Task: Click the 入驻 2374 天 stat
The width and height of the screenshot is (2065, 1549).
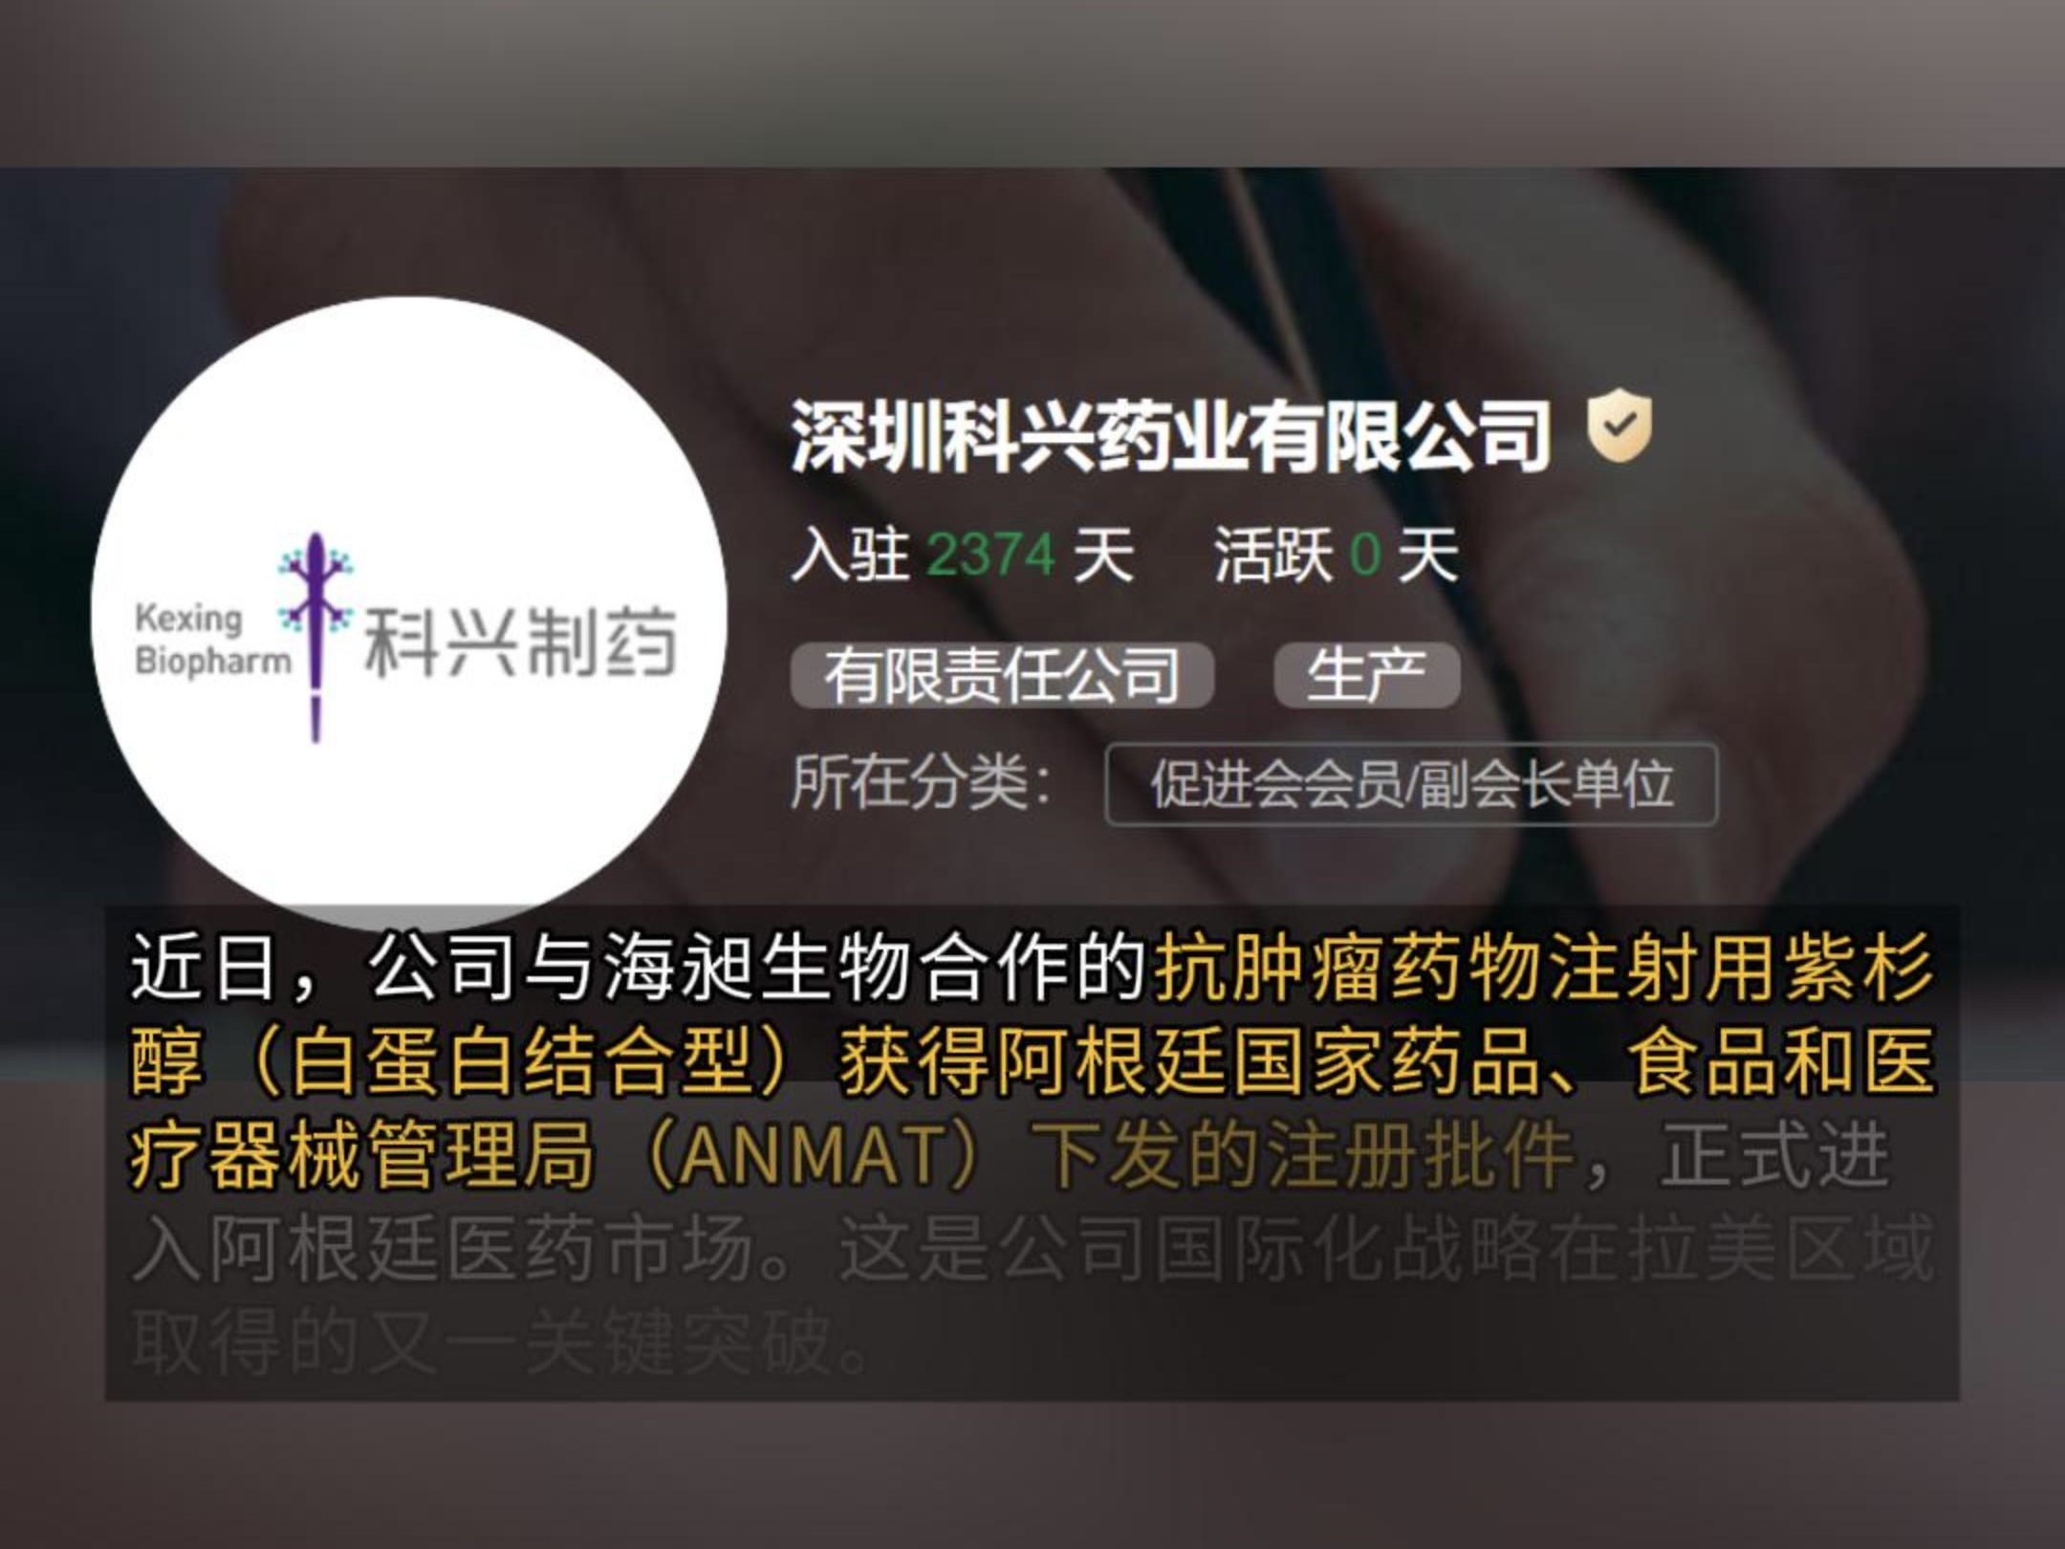Action: [962, 555]
